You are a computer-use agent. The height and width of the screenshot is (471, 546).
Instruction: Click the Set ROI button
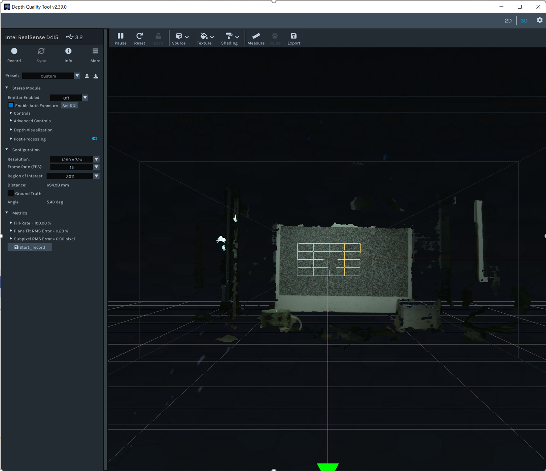[x=69, y=106]
